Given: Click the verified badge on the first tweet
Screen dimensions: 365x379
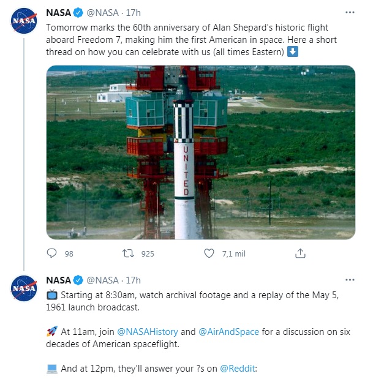Looking at the screenshot, I should (x=78, y=13).
